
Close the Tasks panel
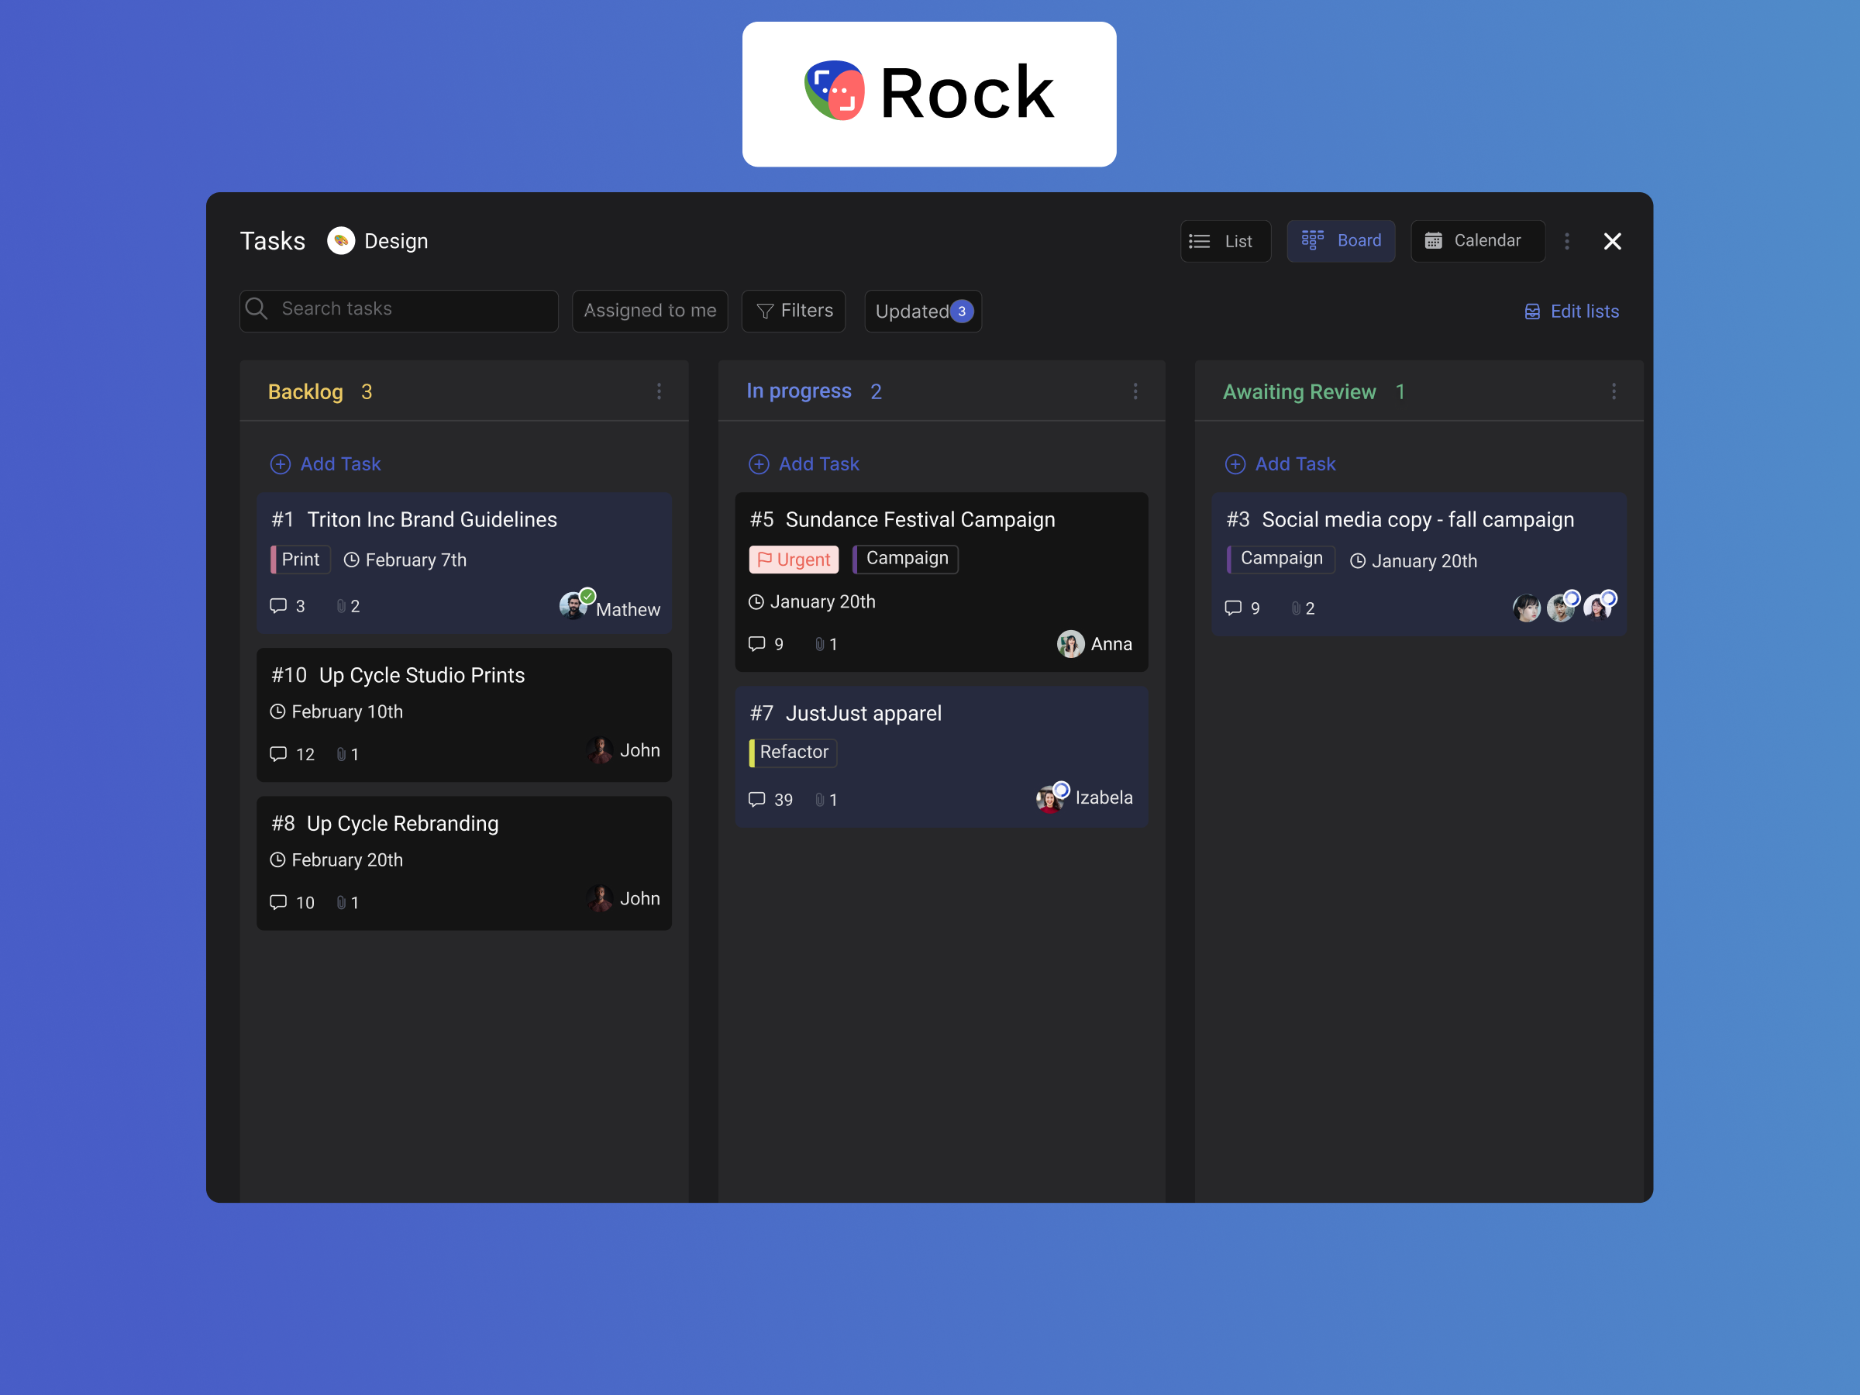coord(1612,241)
